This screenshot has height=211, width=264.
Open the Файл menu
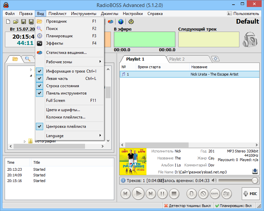click(10, 14)
